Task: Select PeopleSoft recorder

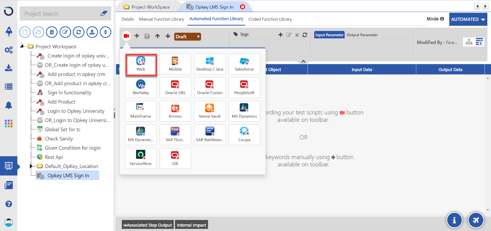Action: 244,88
